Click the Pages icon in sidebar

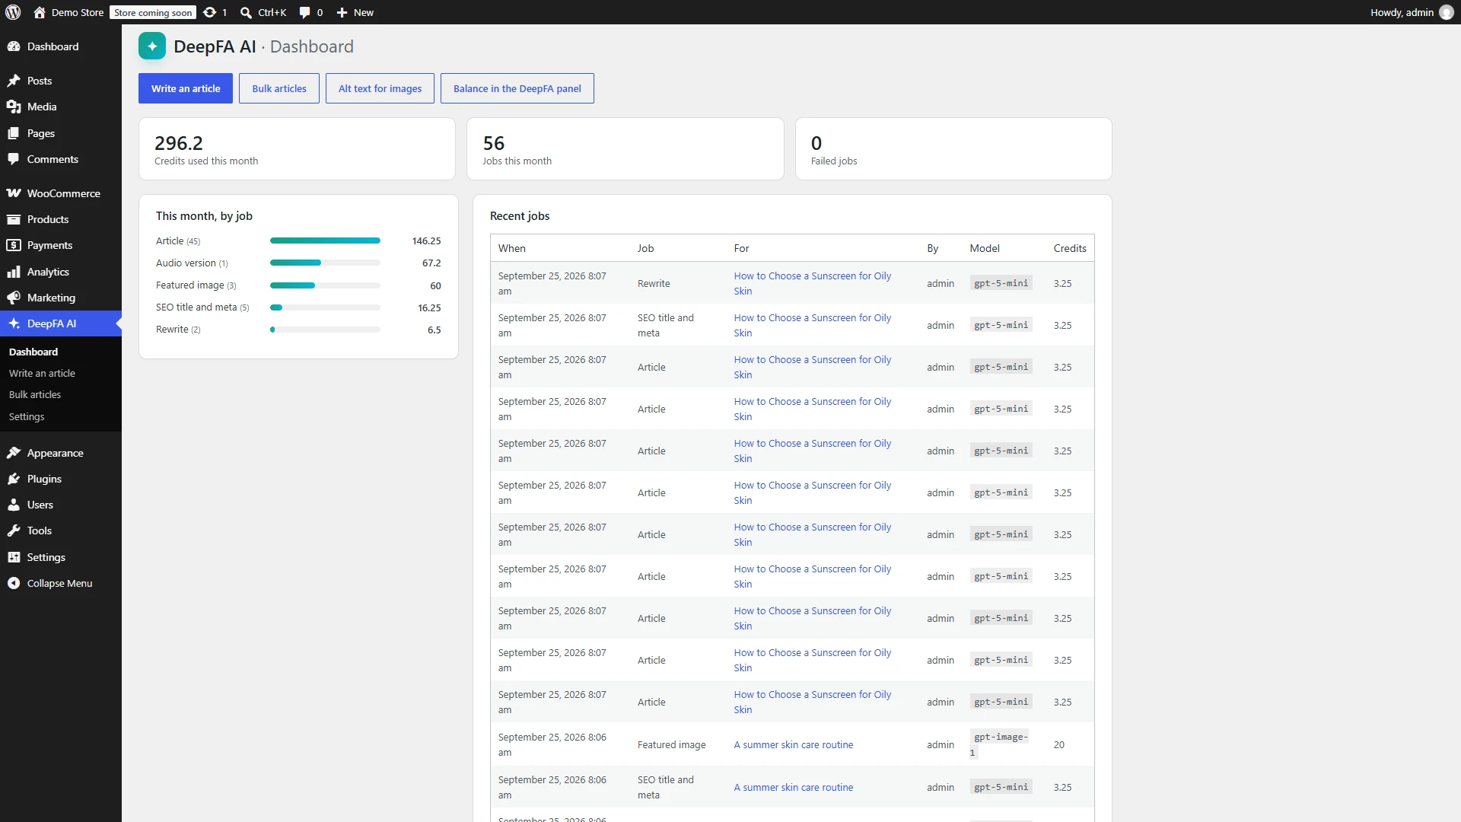tap(14, 133)
